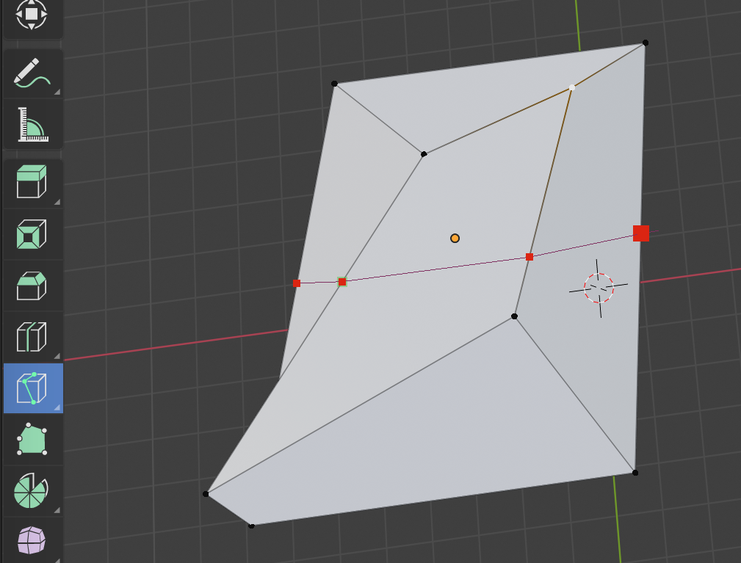The width and height of the screenshot is (741, 563).
Task: Click the knife cut point on the orange edge
Action: pyautogui.click(x=529, y=257)
